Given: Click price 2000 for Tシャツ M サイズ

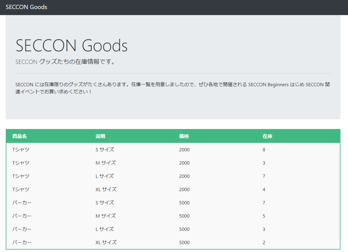Looking at the screenshot, I should click(x=185, y=163).
